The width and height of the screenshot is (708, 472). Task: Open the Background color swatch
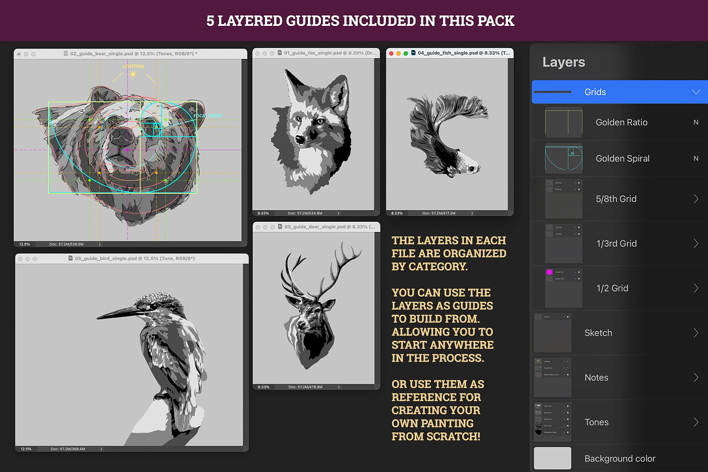[x=552, y=458]
